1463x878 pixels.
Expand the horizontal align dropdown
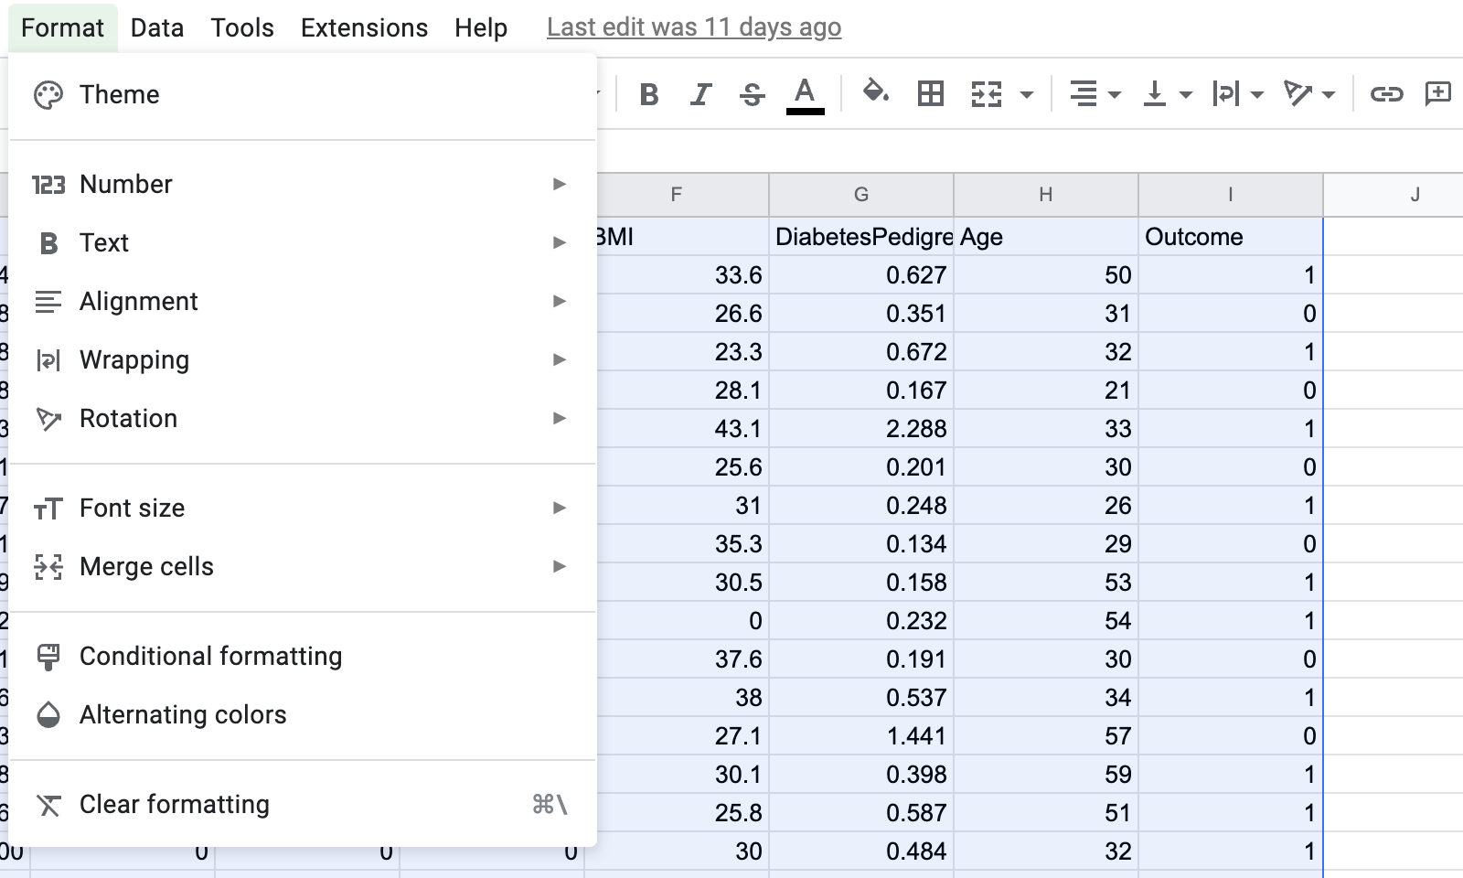pyautogui.click(x=1095, y=94)
